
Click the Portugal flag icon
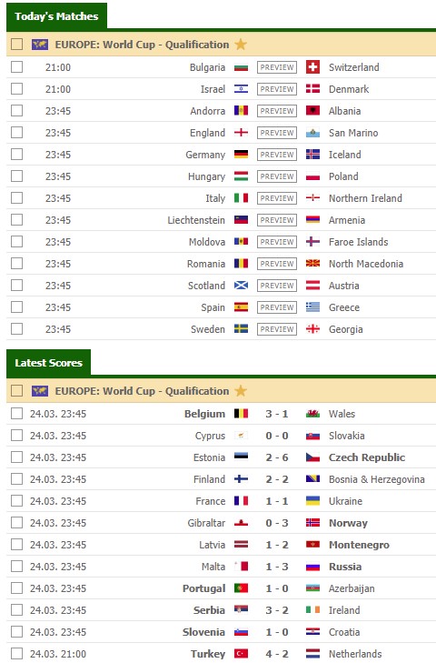click(x=242, y=588)
